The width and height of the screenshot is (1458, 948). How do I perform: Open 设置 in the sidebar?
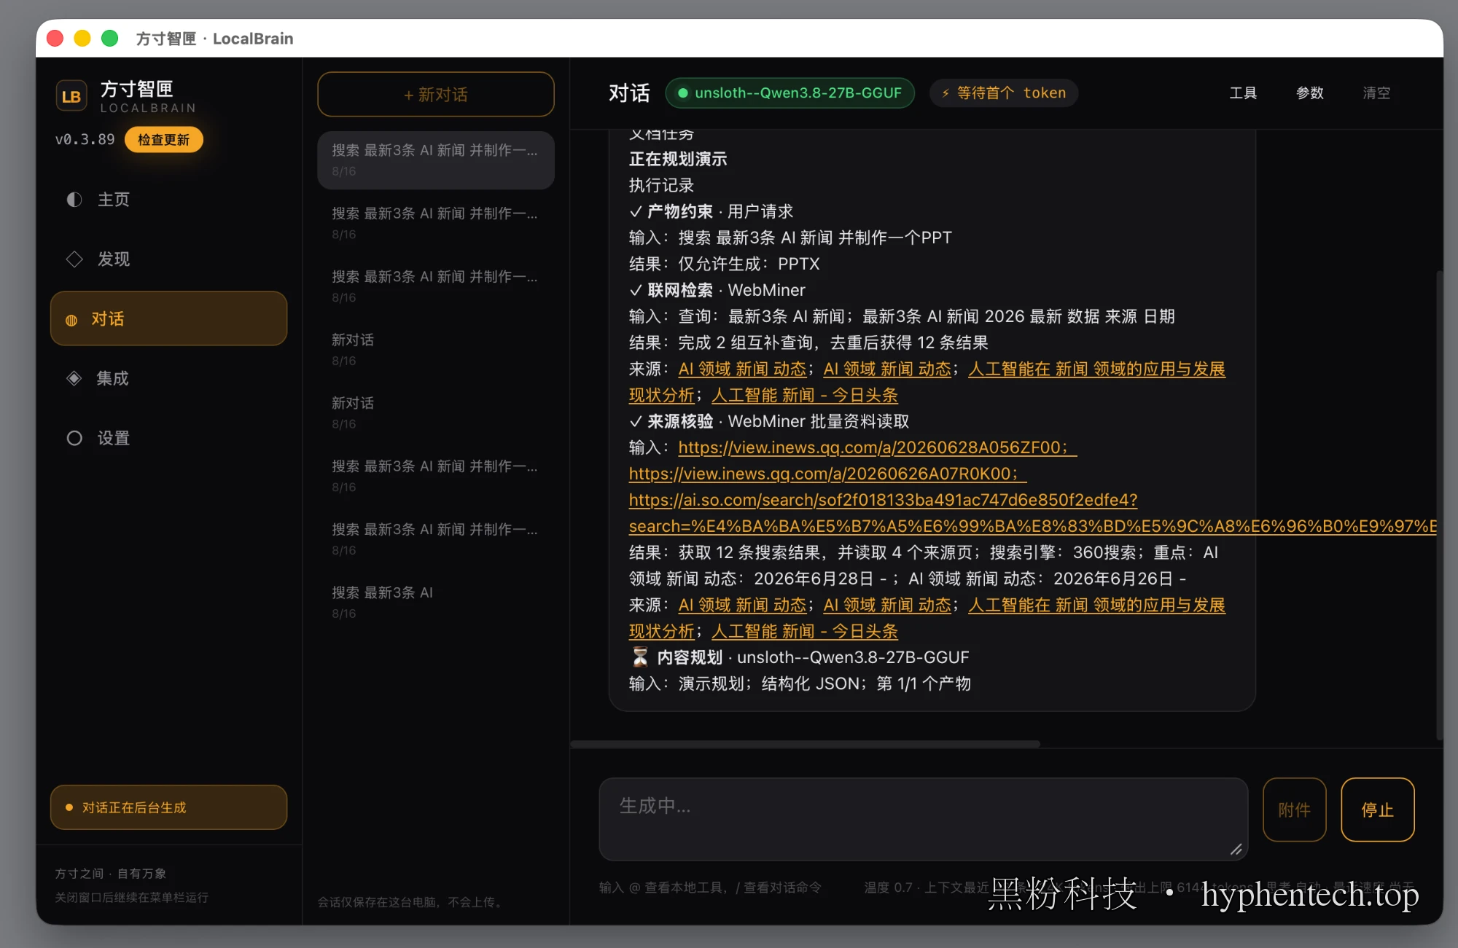click(x=168, y=438)
